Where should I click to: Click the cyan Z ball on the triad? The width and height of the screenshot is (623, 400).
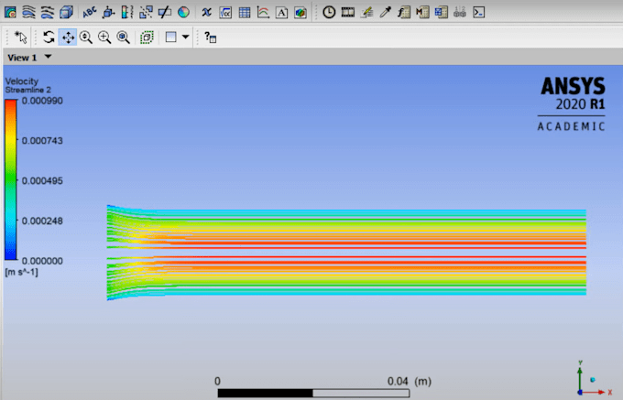[x=593, y=380]
